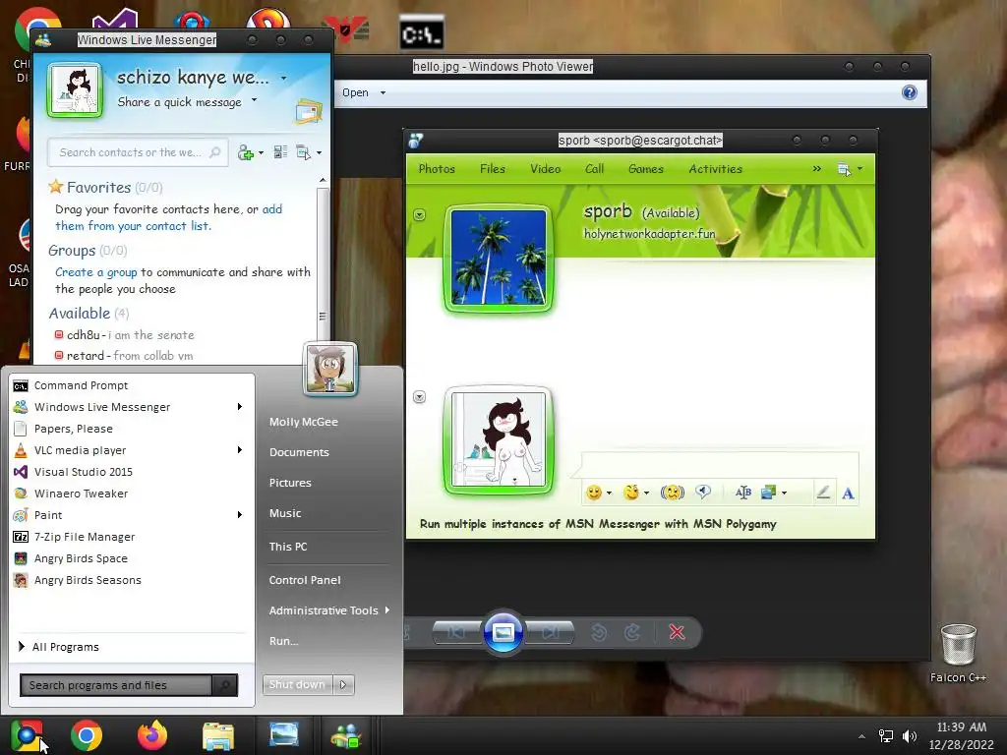Screen dimensions: 1007x755
Task: Click 'Create a group' link
Action: tap(96, 272)
